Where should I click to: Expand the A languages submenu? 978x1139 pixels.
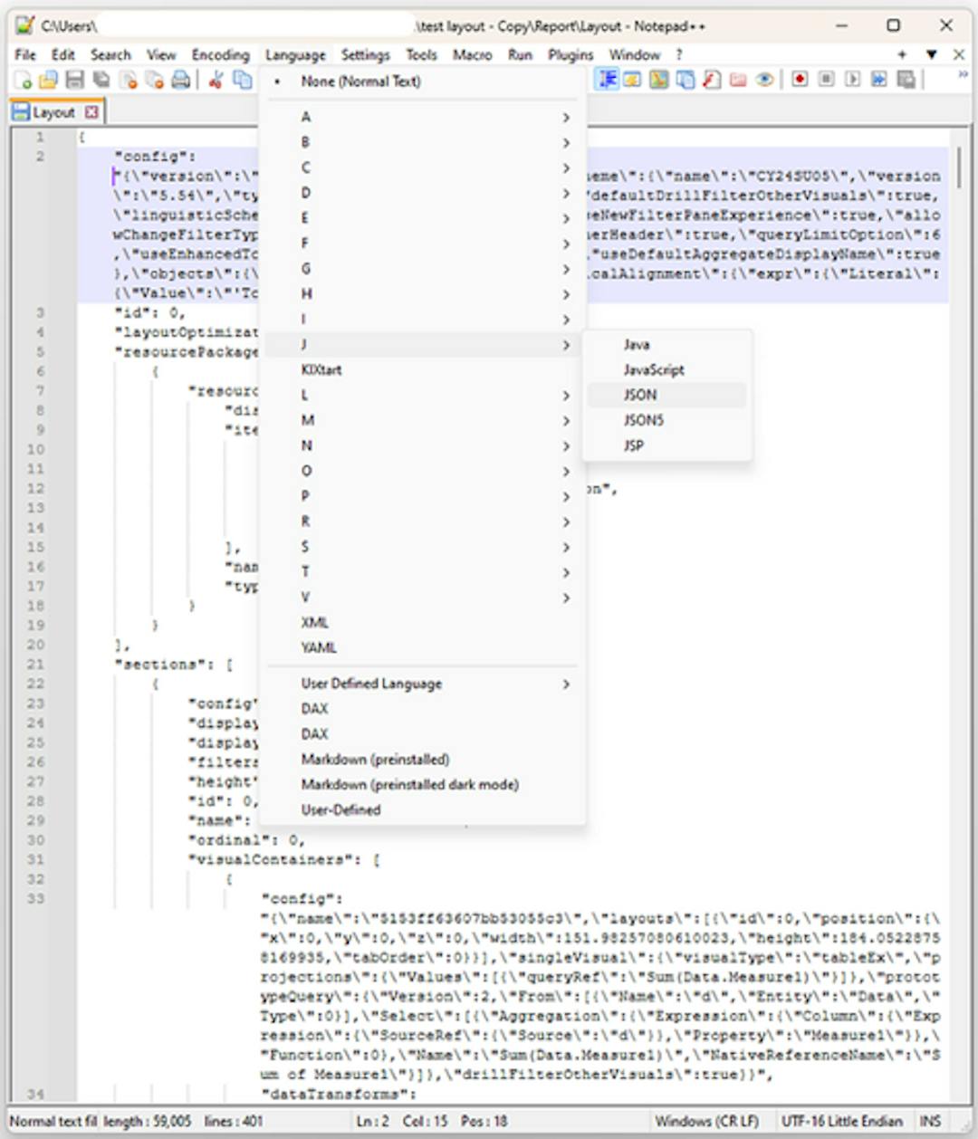(x=422, y=117)
